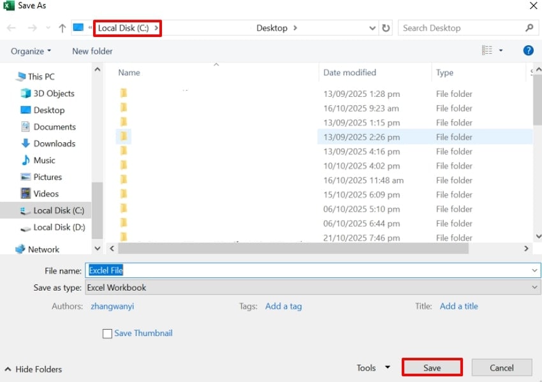Screen dimensions: 542x382
Task: Click the 21/10/2025 7:46 pm date cell
Action: pyautogui.click(x=362, y=238)
